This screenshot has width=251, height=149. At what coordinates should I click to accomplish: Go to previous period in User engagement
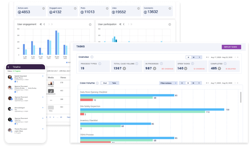point(44,24)
